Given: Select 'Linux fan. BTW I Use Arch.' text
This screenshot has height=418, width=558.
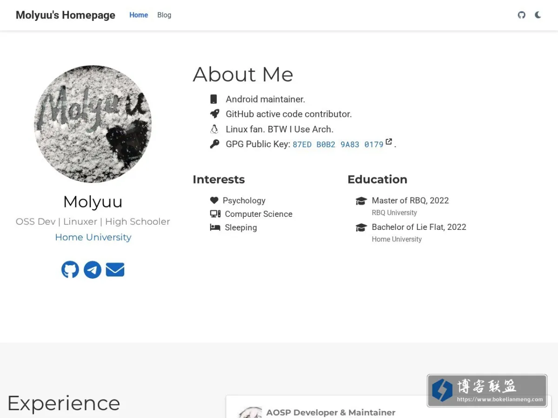Looking at the screenshot, I should point(279,129).
